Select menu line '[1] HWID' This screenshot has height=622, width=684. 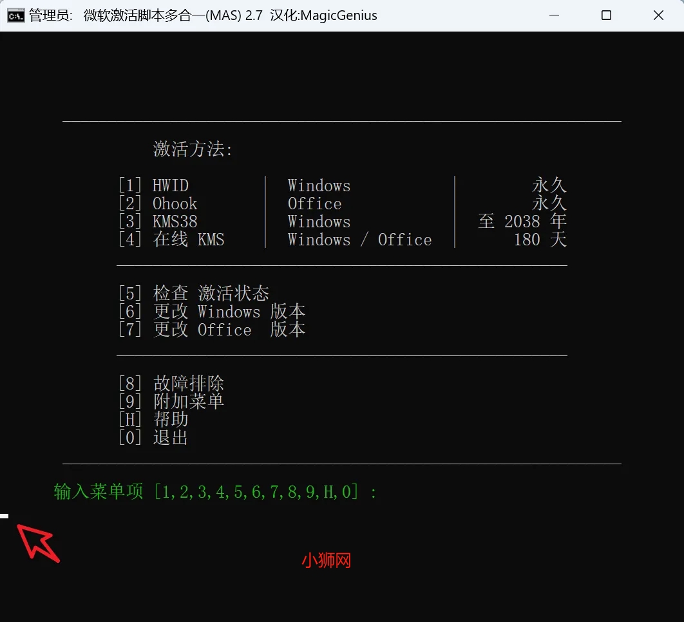click(153, 185)
